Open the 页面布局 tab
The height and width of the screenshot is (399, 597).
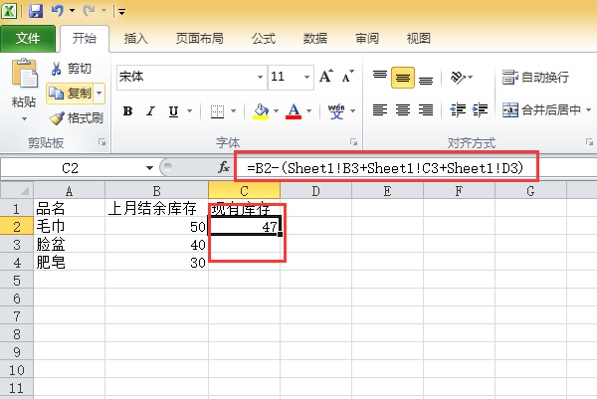point(200,38)
